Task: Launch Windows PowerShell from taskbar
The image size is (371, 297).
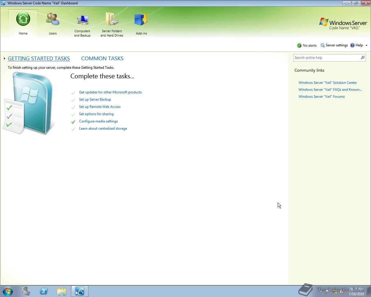Action: 44,291
